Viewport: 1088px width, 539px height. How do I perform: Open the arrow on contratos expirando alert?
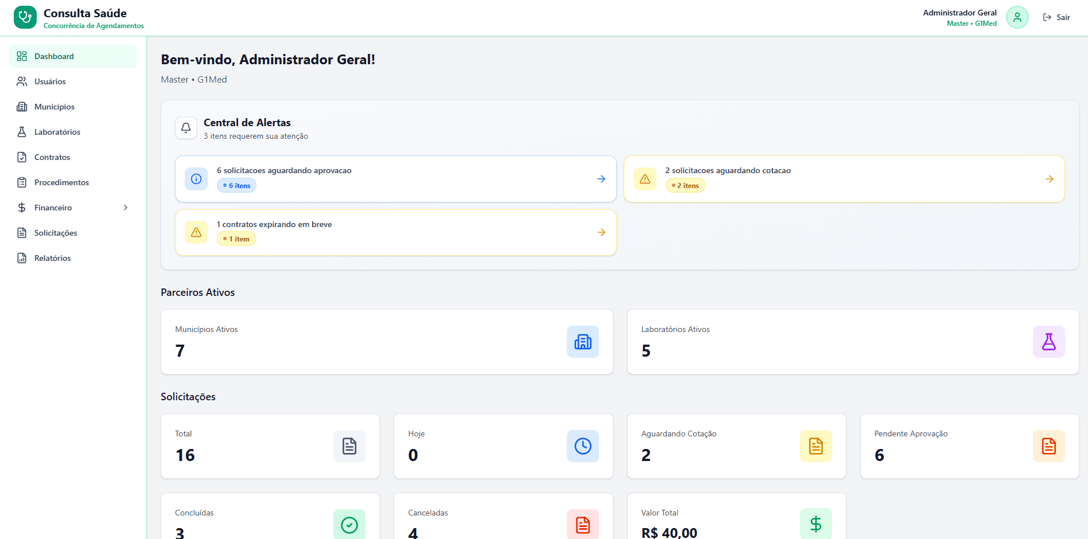click(x=601, y=232)
